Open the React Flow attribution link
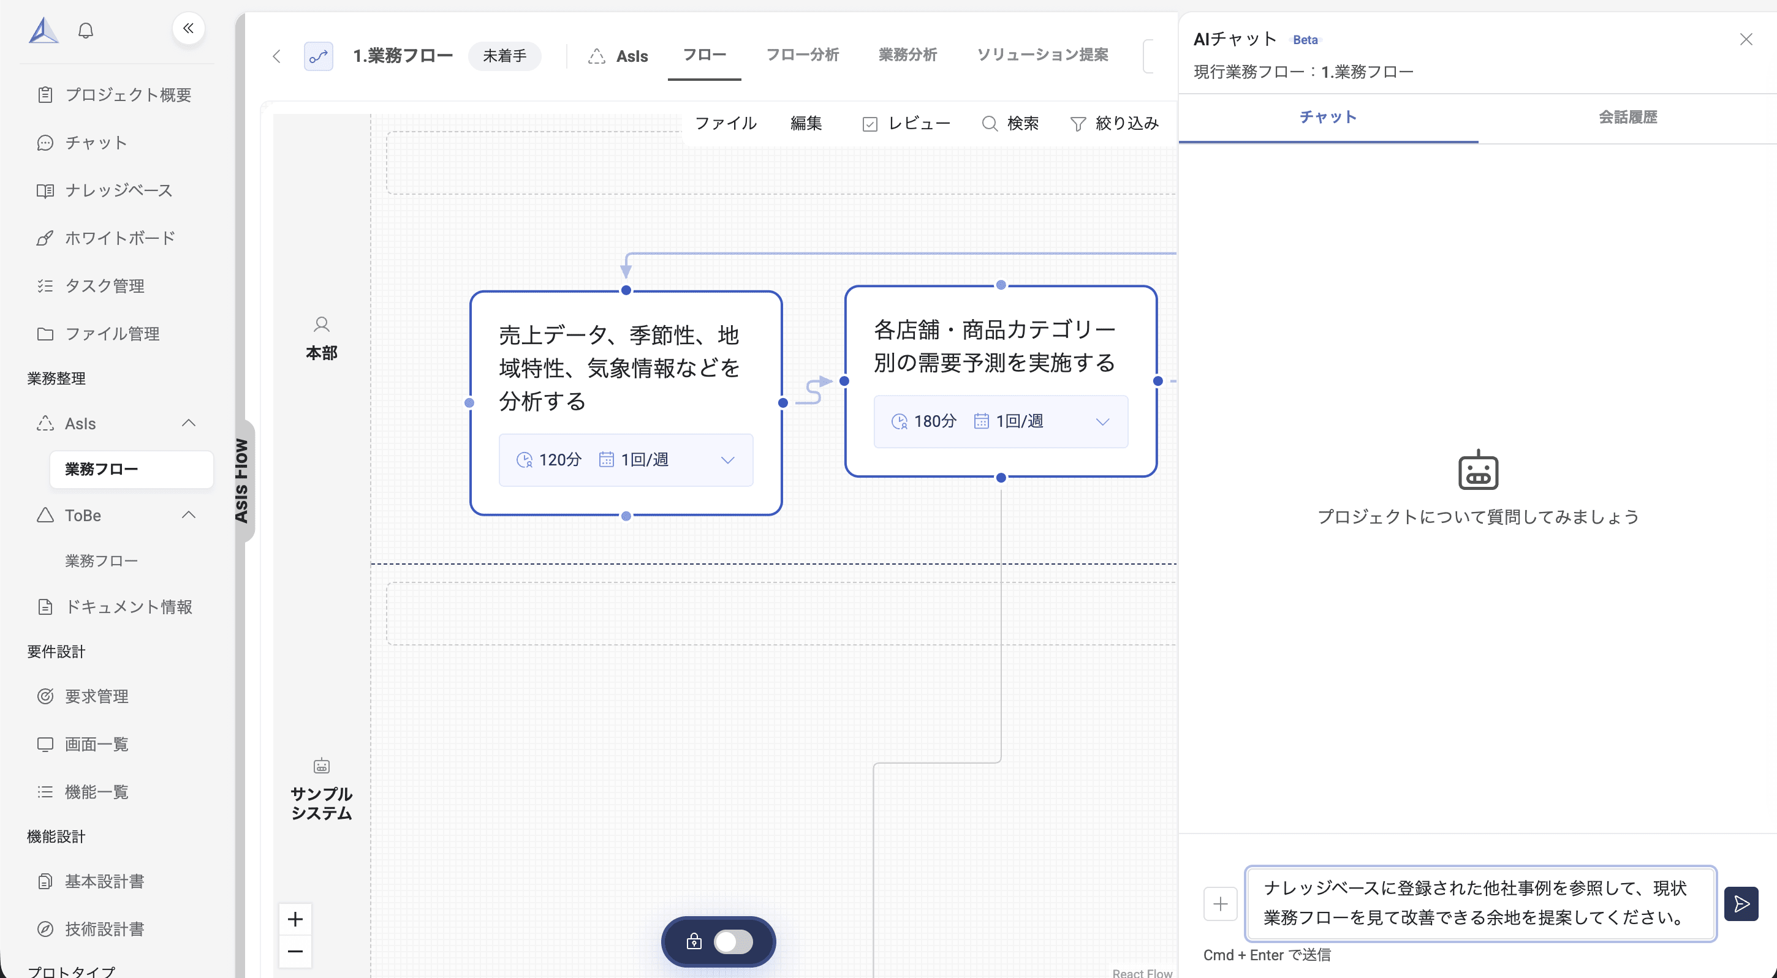This screenshot has height=978, width=1777. 1142,972
